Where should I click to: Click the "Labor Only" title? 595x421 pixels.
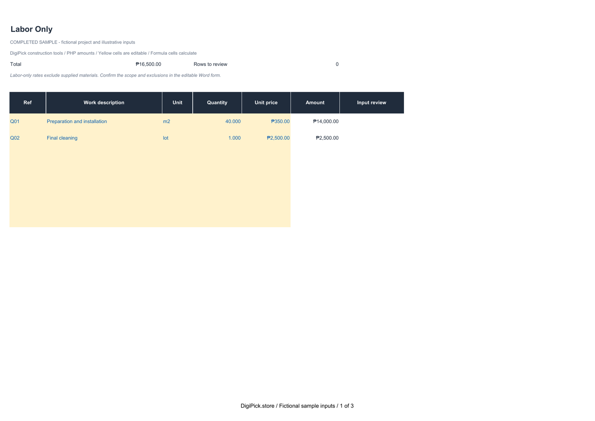tap(32, 29)
